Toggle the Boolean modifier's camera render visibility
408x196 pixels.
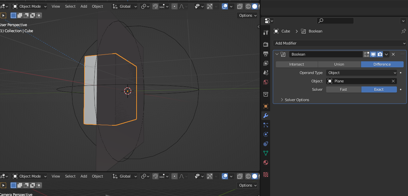[379, 54]
